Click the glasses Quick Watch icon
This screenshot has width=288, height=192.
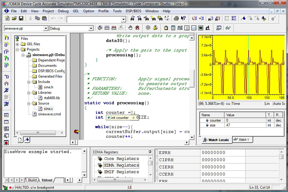pos(228,28)
